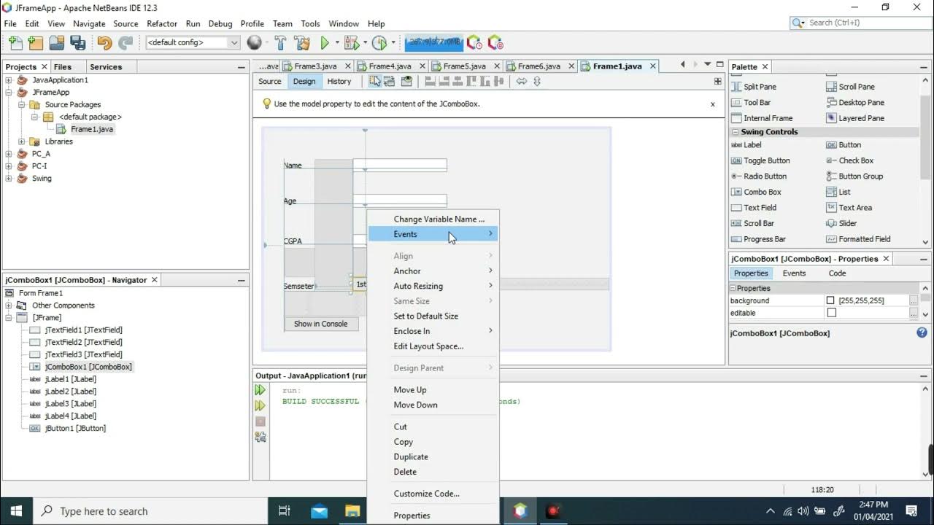
Task: Click the Profile Project icon
Action: [x=379, y=42]
